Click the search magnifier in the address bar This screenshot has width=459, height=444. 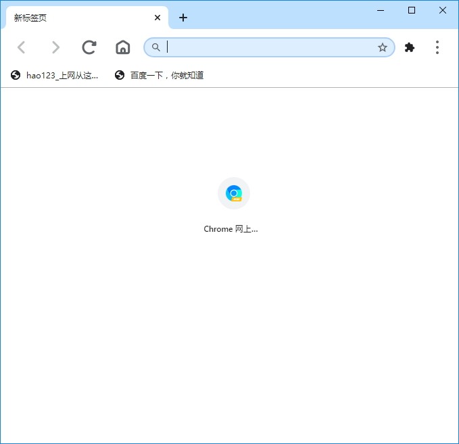156,47
